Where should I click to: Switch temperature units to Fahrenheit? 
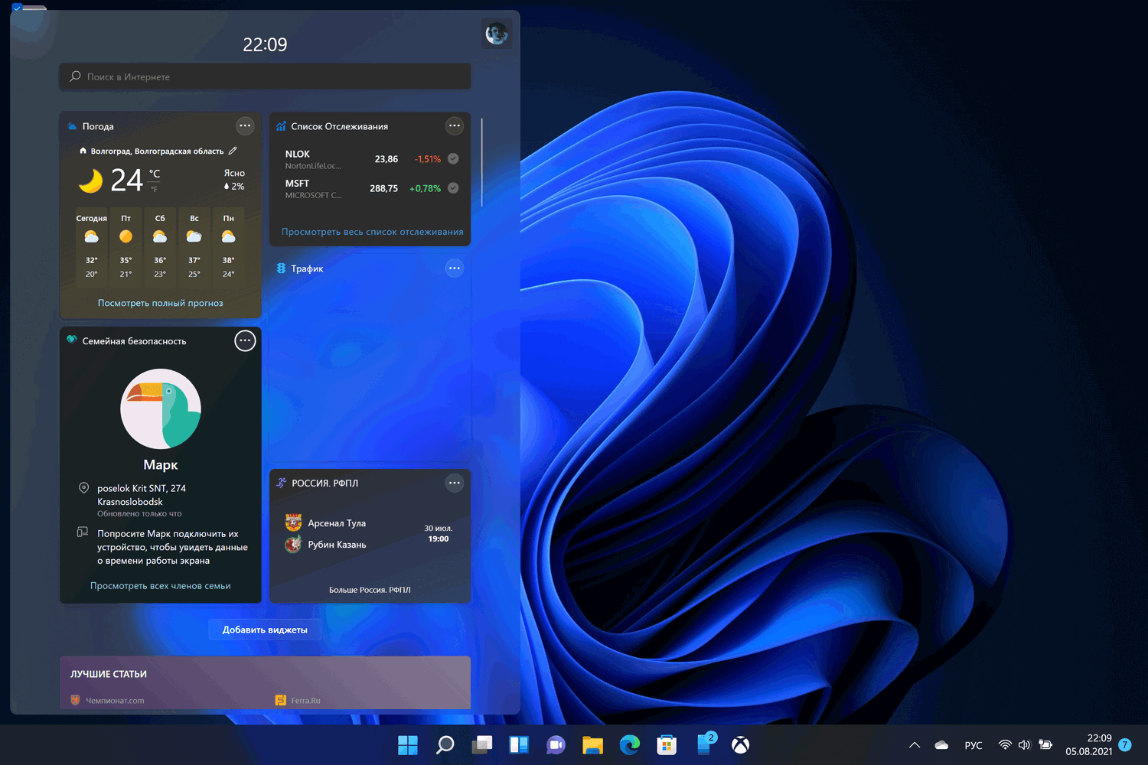[x=155, y=189]
